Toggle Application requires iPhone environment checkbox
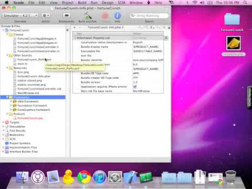 click(135, 87)
